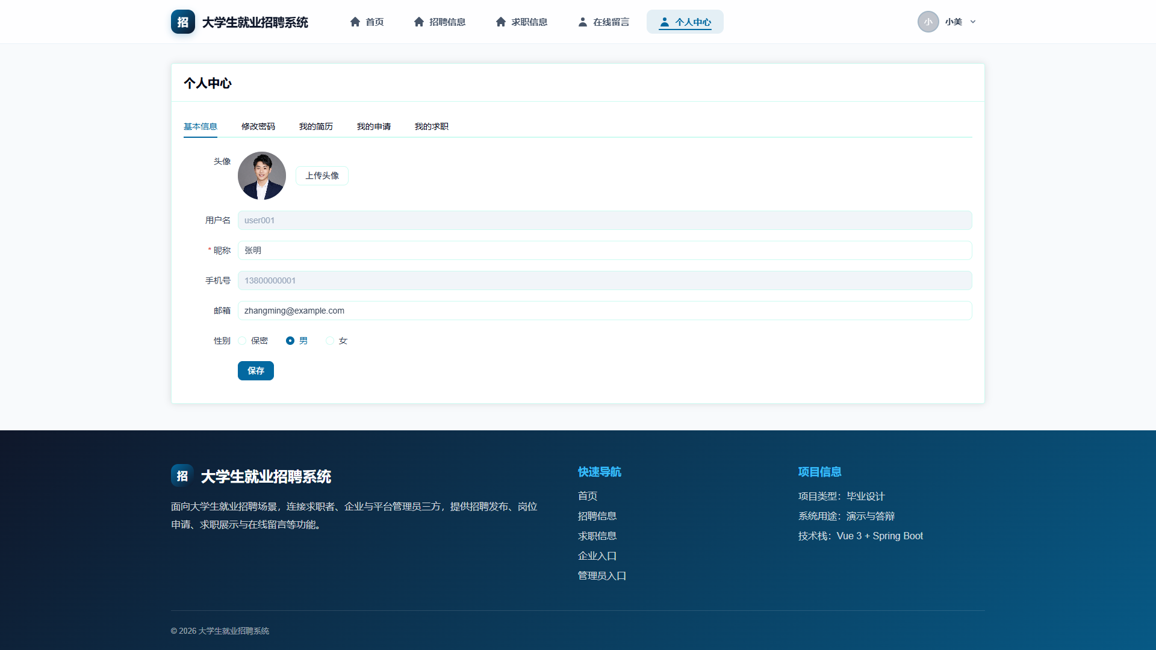Click the round 小 user avatar icon
Image resolution: width=1156 pixels, height=650 pixels.
(928, 22)
